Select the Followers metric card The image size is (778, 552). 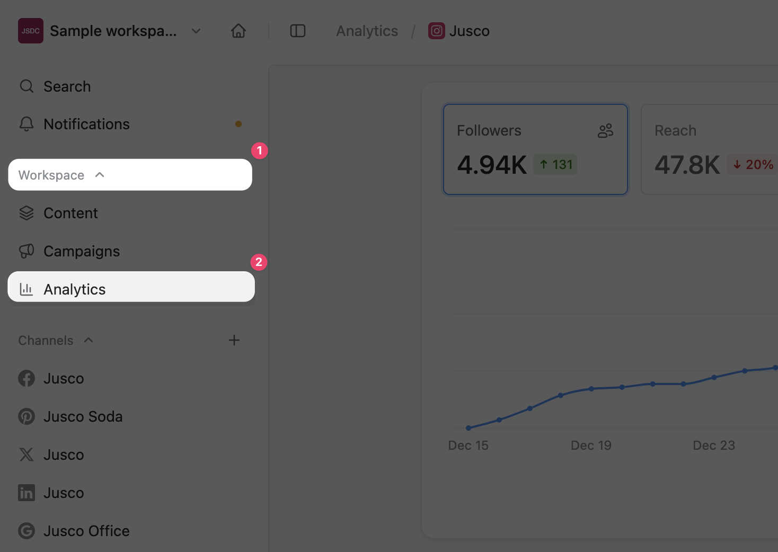click(x=535, y=149)
